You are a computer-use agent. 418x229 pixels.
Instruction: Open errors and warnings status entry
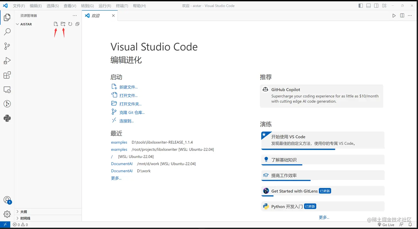click(x=20, y=225)
